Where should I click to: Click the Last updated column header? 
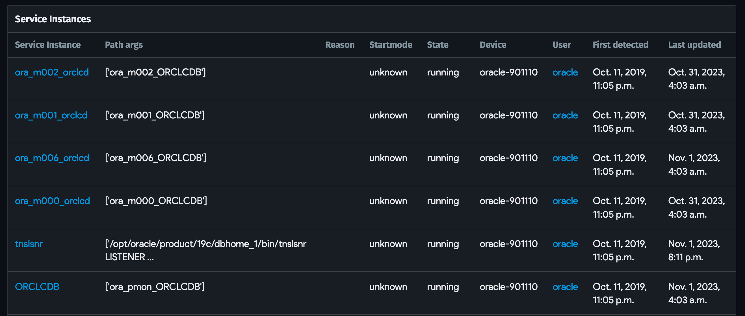pos(694,45)
